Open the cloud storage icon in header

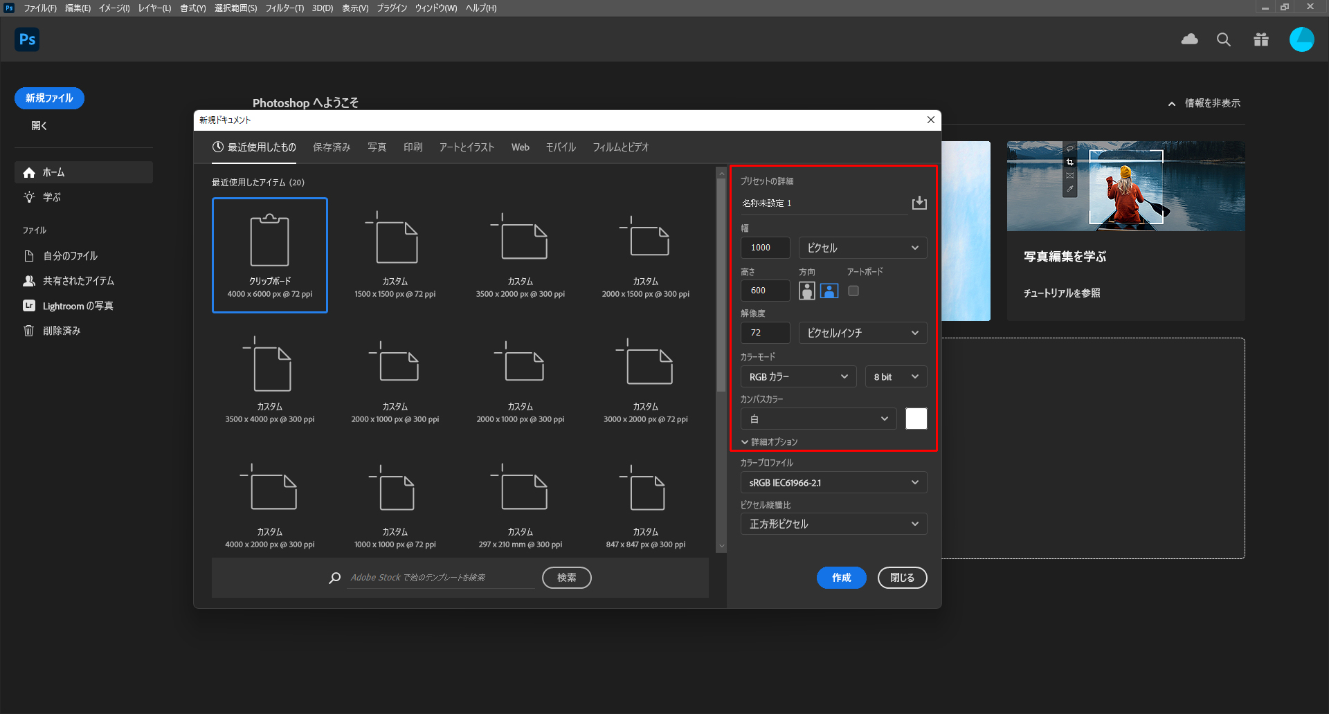pos(1189,39)
